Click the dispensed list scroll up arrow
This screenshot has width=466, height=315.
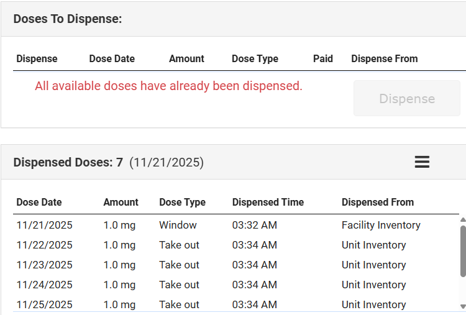coord(462,219)
